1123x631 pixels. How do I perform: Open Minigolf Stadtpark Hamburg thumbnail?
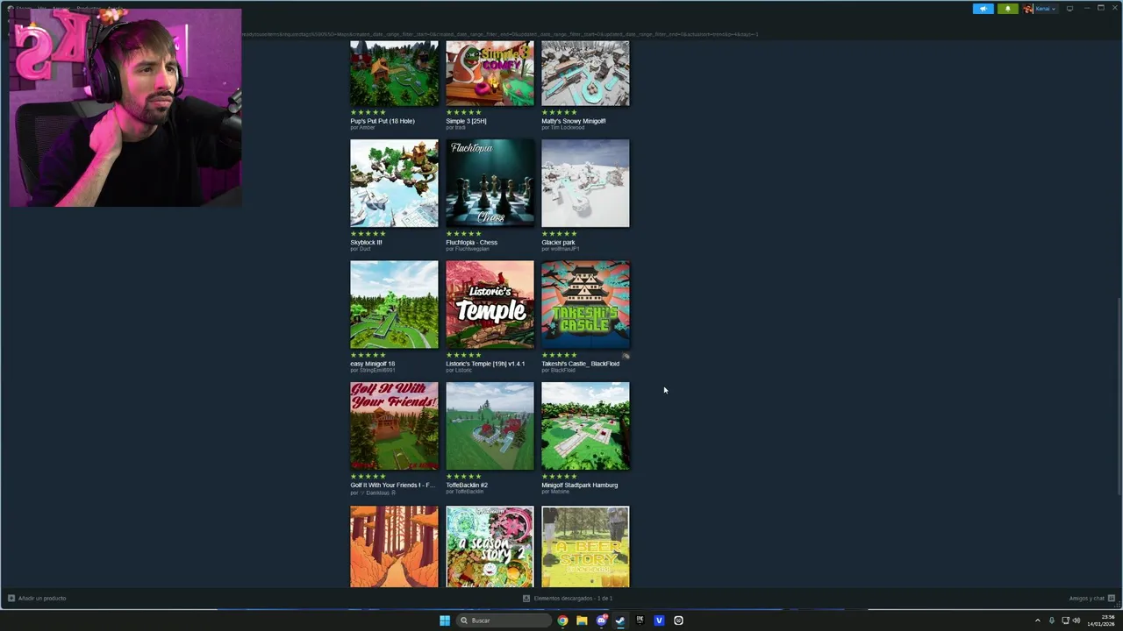[585, 426]
